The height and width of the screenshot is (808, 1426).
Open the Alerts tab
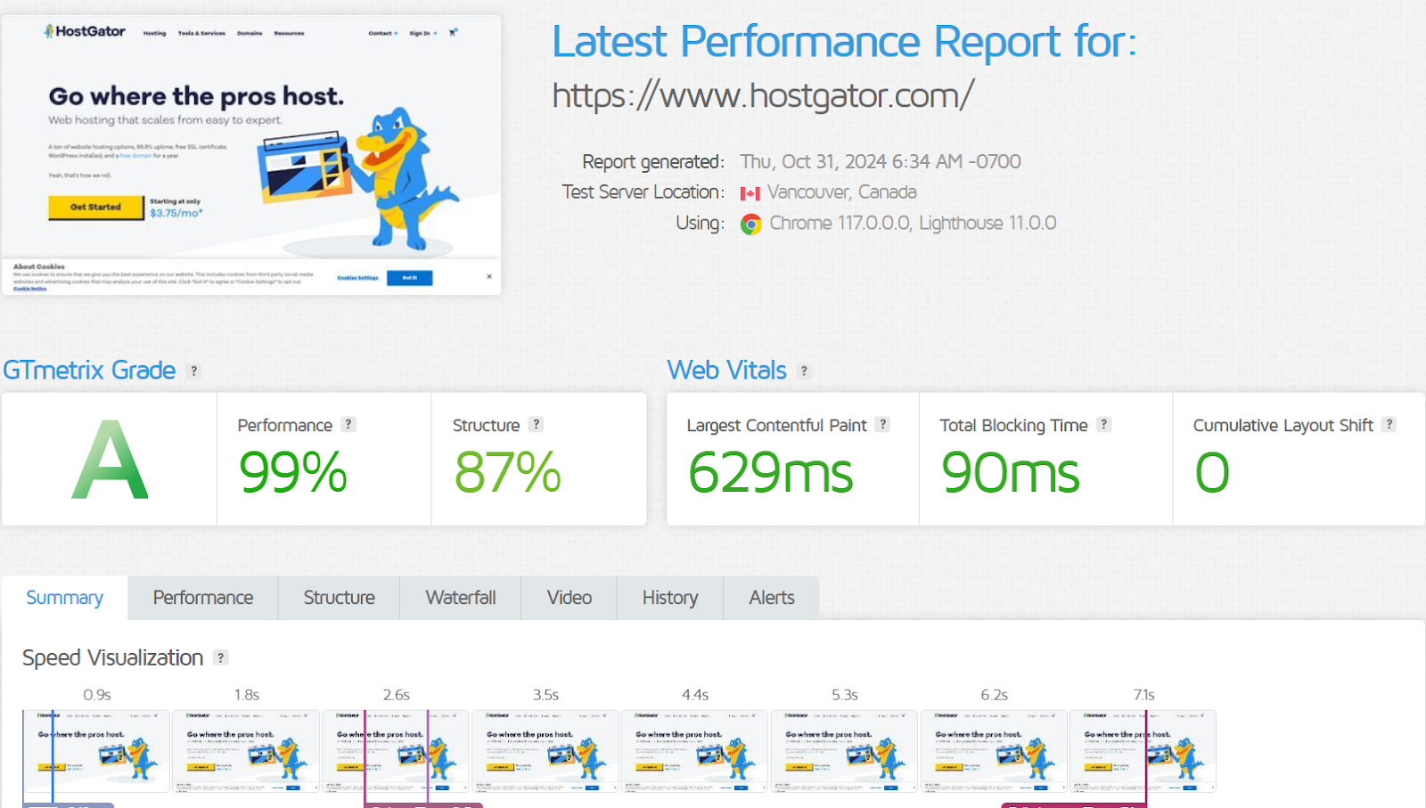(772, 598)
